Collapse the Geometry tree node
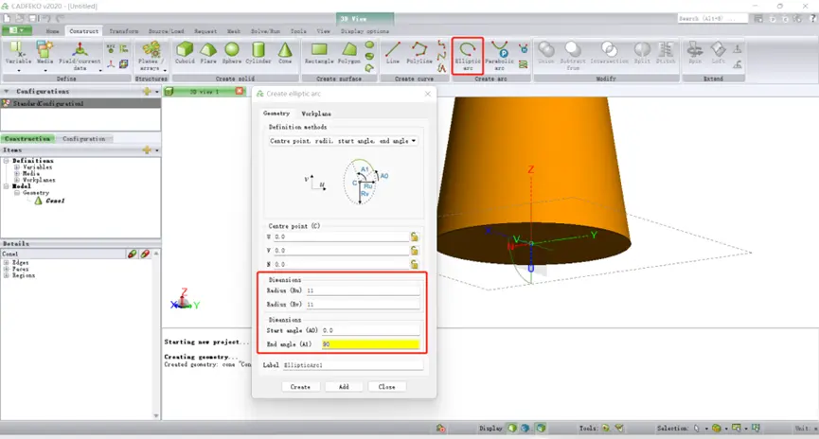This screenshot has height=439, width=819. pos(17,193)
